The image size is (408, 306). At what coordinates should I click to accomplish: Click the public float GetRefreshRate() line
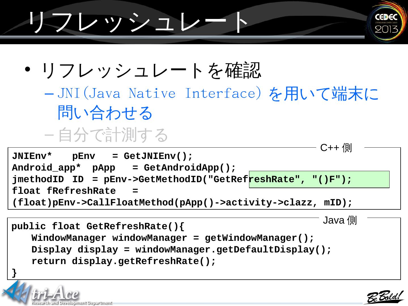[98, 226]
